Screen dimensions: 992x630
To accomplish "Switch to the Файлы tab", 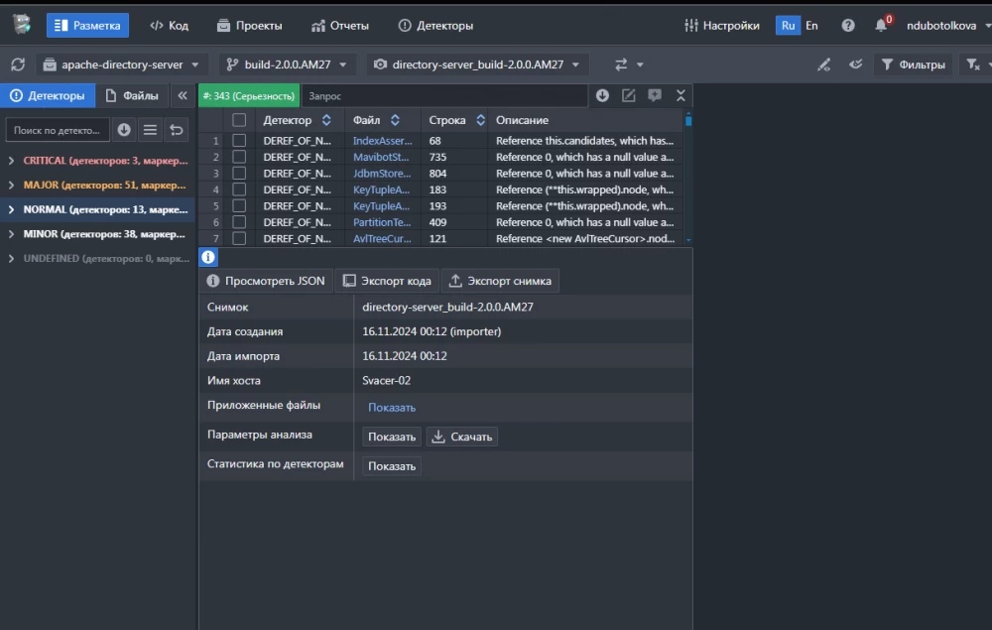I will pos(132,96).
